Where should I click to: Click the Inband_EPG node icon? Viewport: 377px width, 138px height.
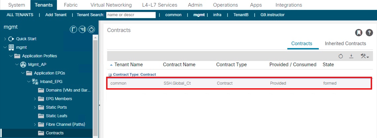[x=35, y=82]
